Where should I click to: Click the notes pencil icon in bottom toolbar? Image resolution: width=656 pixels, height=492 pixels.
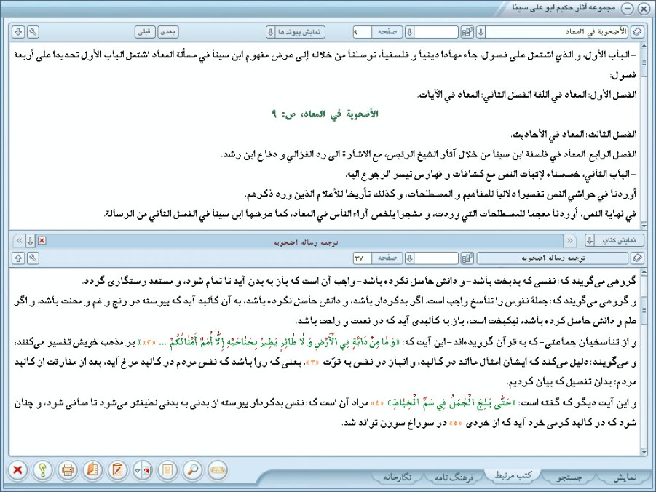point(118,469)
